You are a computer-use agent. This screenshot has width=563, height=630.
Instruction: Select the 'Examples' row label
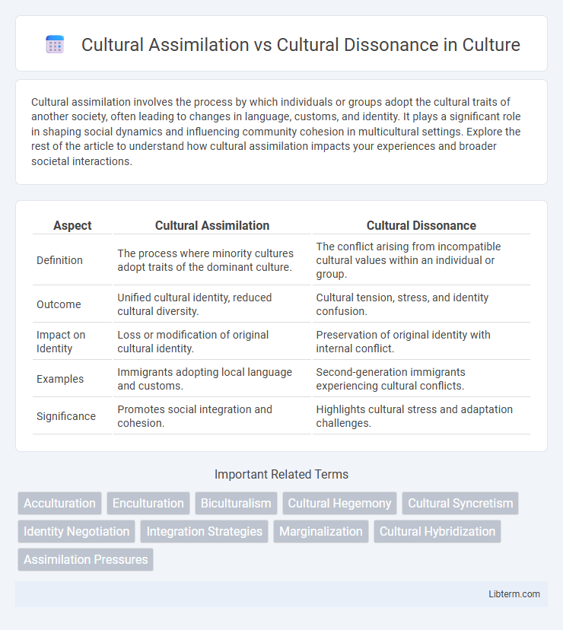click(x=60, y=379)
